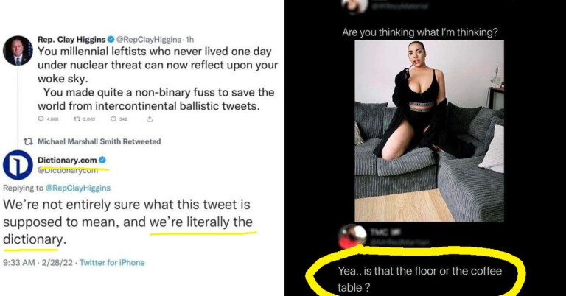Open the Twitter for iPhone source link
Image resolution: width=566 pixels, height=296 pixels.
pyautogui.click(x=112, y=262)
